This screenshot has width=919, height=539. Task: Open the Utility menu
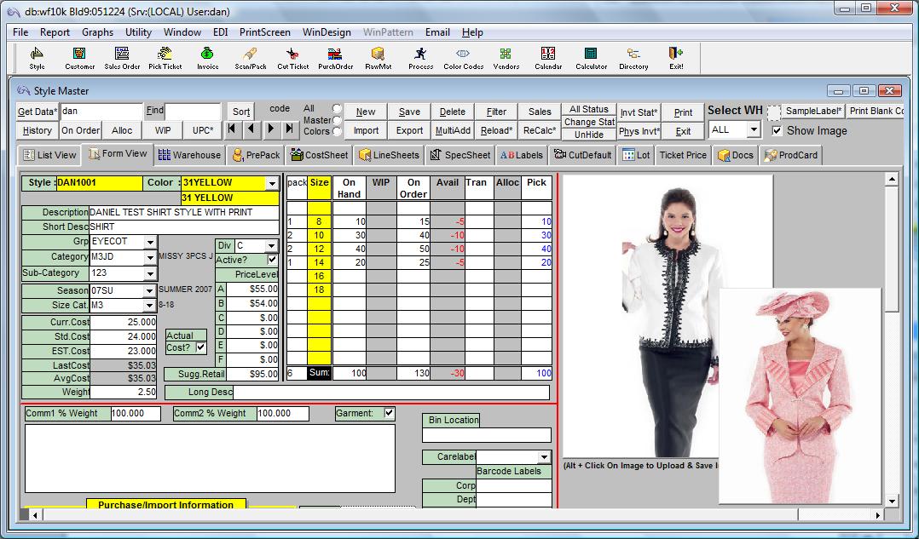(x=138, y=32)
